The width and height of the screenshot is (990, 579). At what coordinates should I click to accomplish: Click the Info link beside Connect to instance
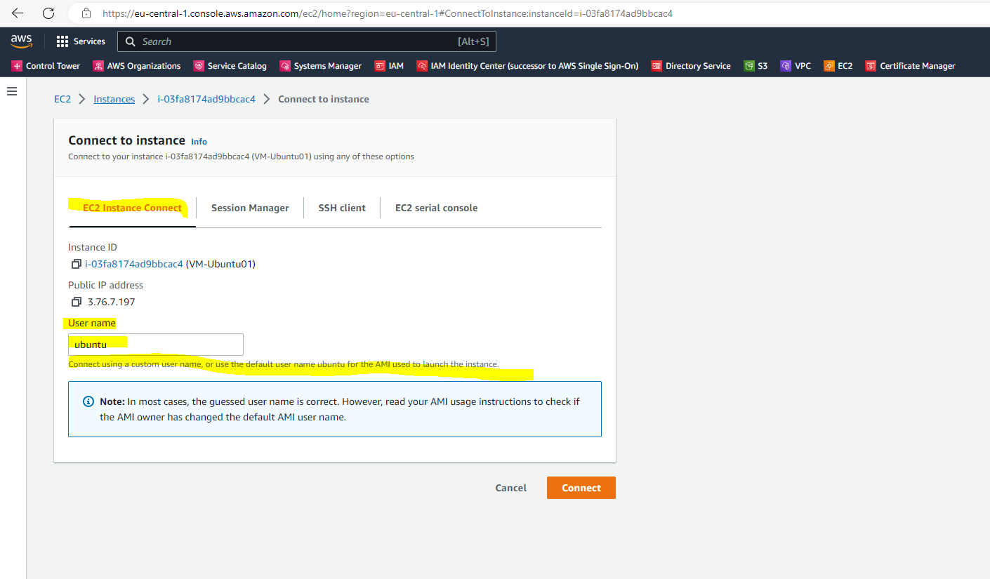tap(199, 141)
